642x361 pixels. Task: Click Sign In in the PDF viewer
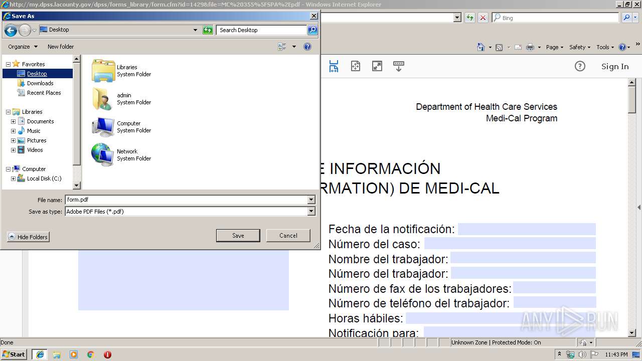tap(614, 66)
